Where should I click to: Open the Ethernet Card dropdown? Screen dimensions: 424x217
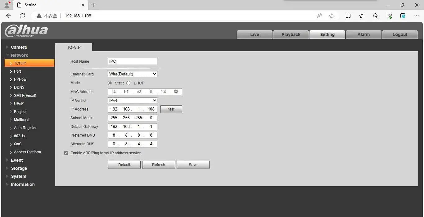(132, 74)
